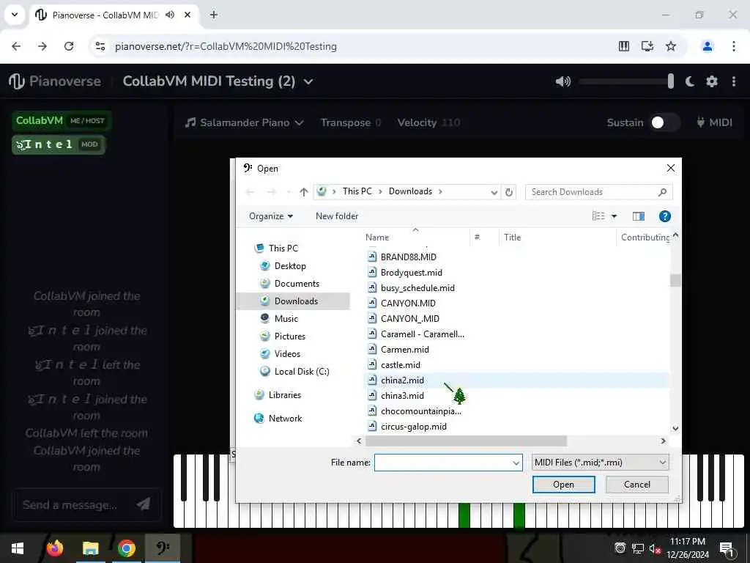Screen dimensions: 750x563
Task: Click the browser back arrow
Action: click(16, 46)
